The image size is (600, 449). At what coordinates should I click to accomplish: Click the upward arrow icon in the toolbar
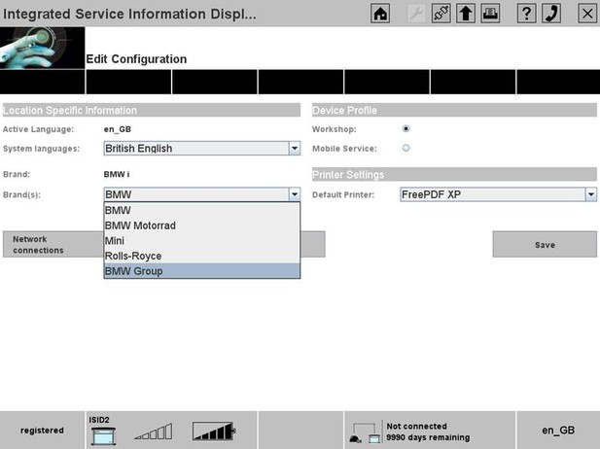pyautogui.click(x=465, y=14)
